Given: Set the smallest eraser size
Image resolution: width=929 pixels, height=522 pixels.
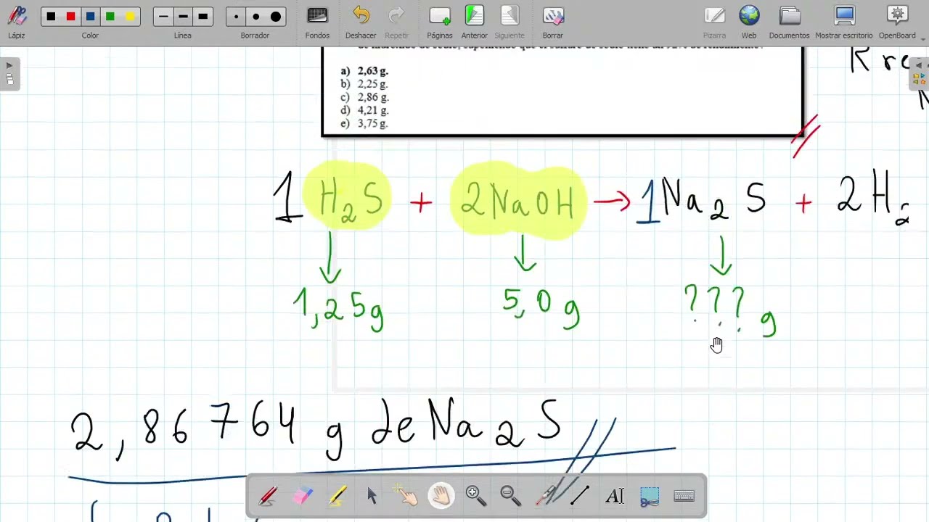Looking at the screenshot, I should [x=236, y=17].
